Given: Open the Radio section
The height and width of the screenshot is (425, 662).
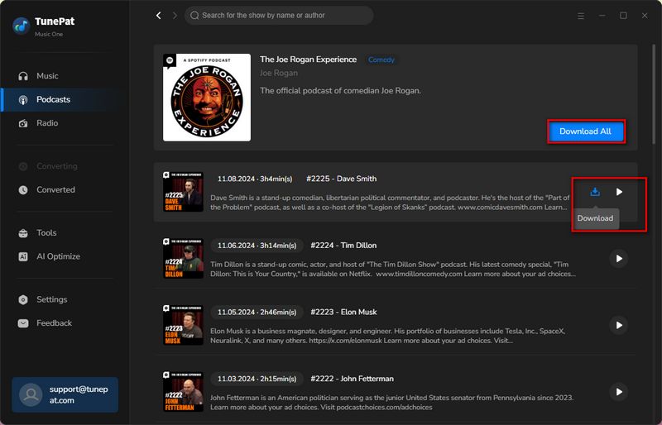Looking at the screenshot, I should 47,123.
